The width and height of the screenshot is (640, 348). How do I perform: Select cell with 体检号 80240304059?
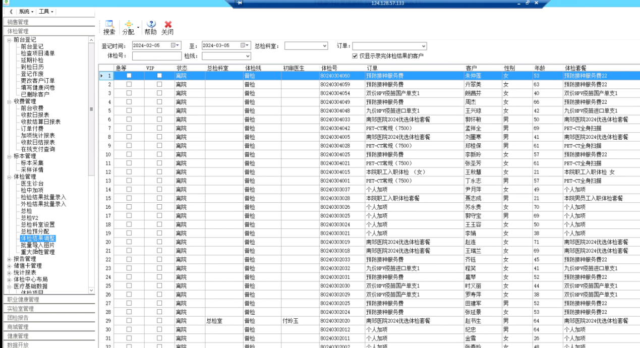[342, 84]
